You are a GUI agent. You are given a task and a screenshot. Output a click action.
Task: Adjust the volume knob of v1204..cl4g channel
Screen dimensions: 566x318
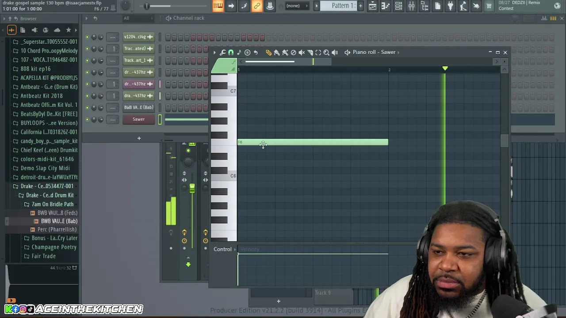point(100,37)
